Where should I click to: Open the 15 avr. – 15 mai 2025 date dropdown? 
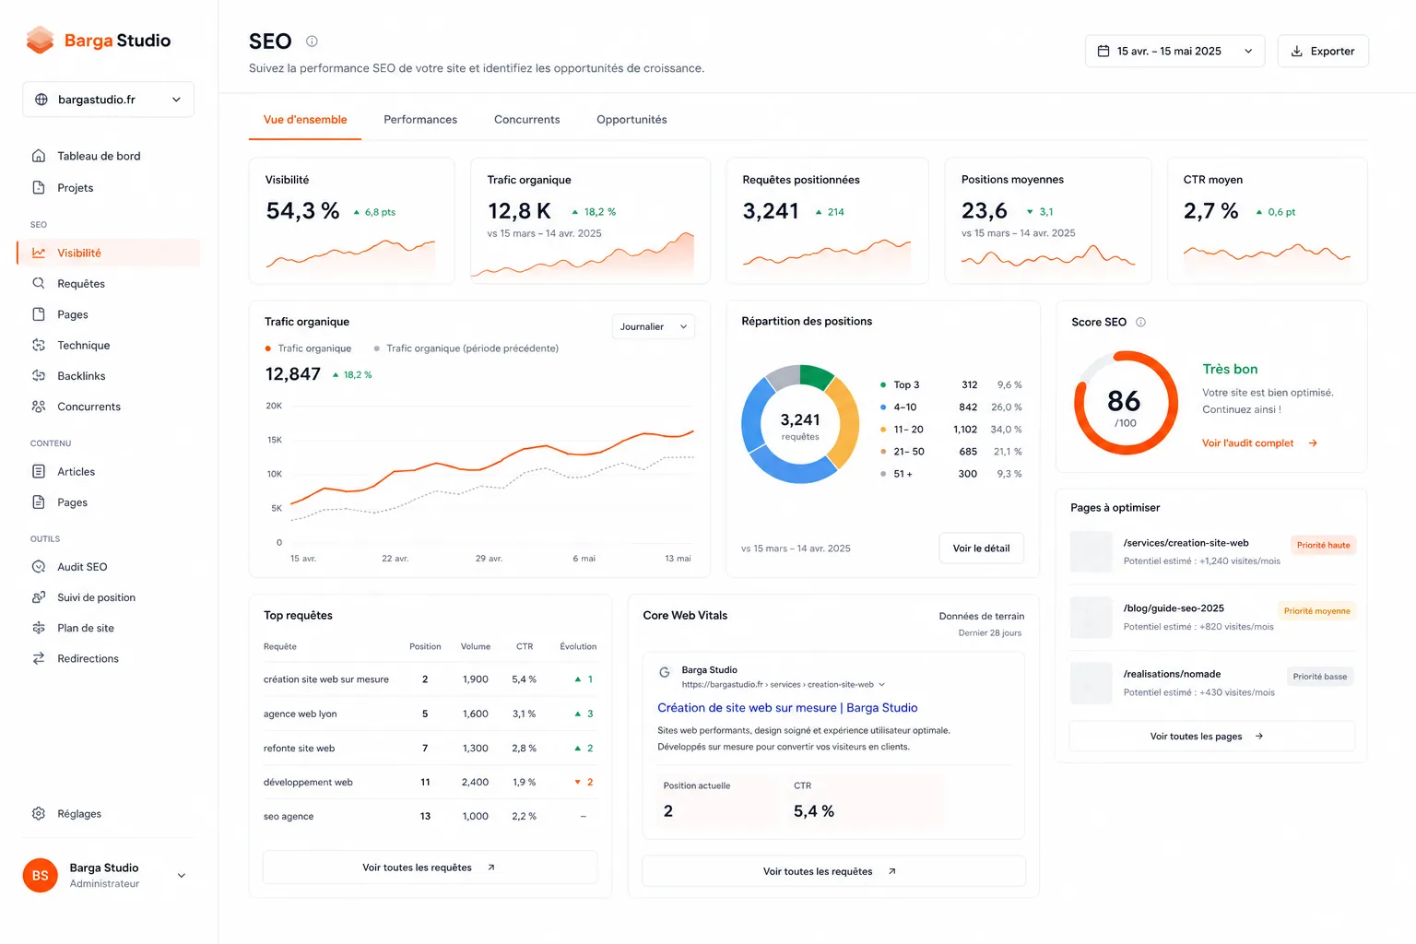click(1174, 51)
